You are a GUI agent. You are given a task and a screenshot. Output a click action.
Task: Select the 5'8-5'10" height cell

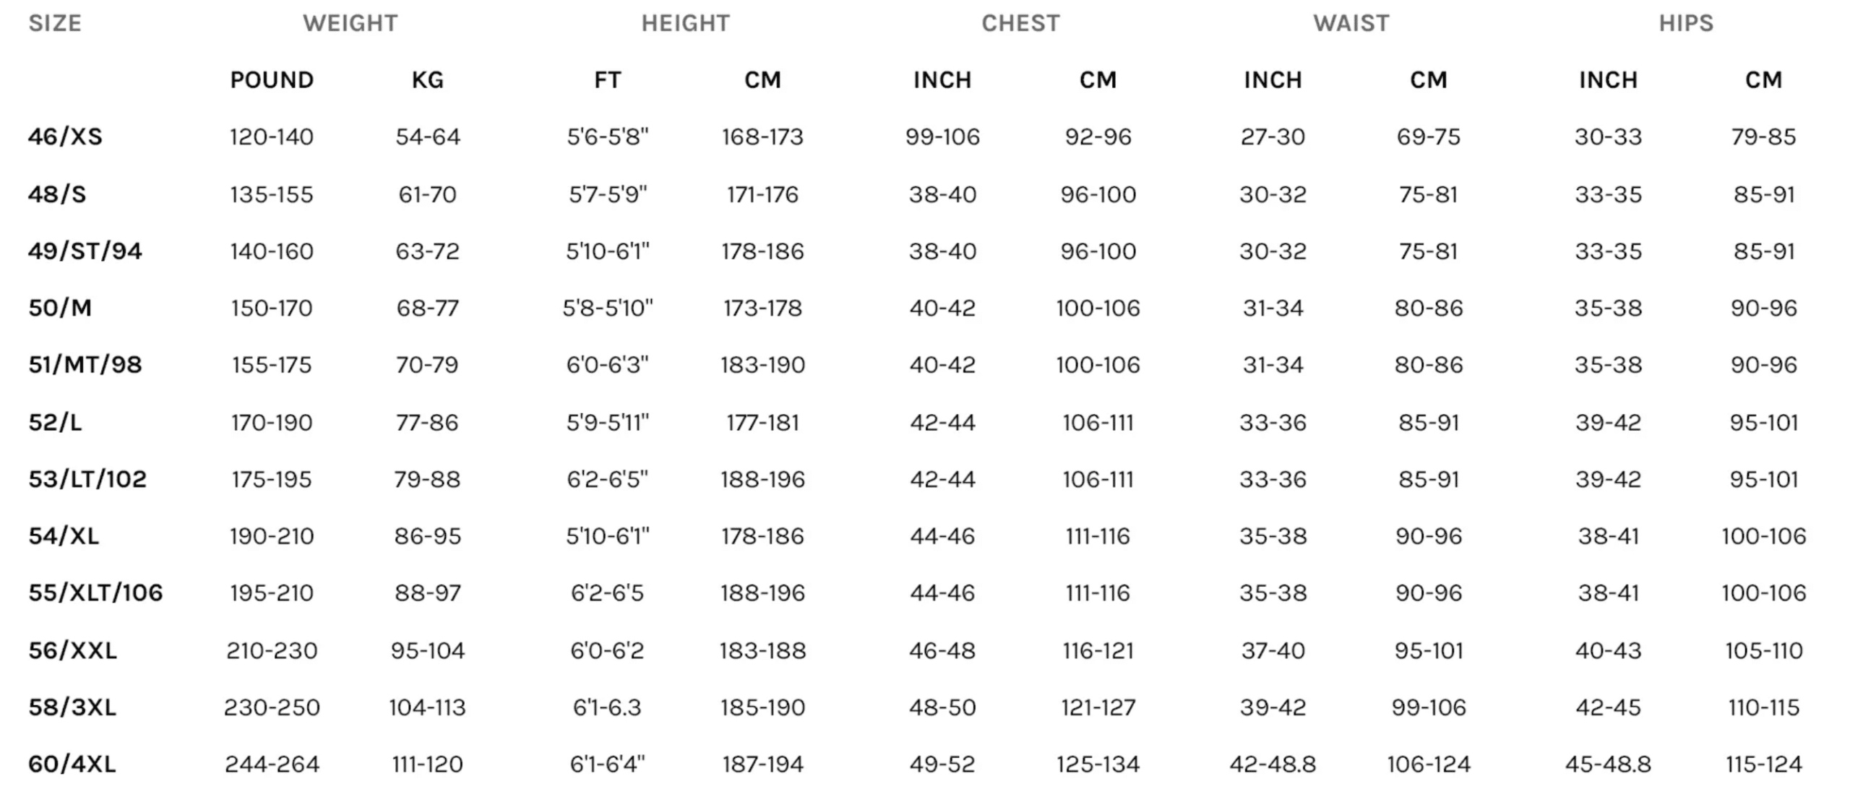point(607,308)
